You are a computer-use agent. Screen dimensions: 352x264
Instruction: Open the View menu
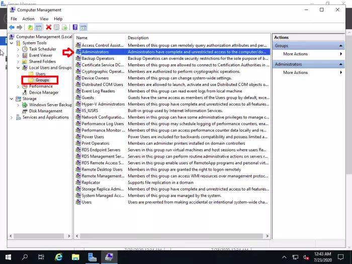click(x=44, y=19)
